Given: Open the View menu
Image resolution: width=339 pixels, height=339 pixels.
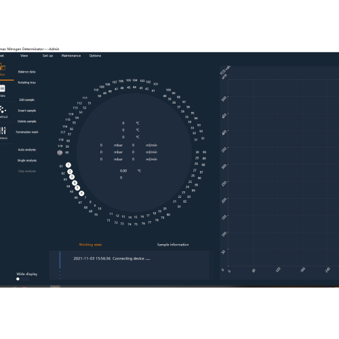Looking at the screenshot, I should click(24, 56).
